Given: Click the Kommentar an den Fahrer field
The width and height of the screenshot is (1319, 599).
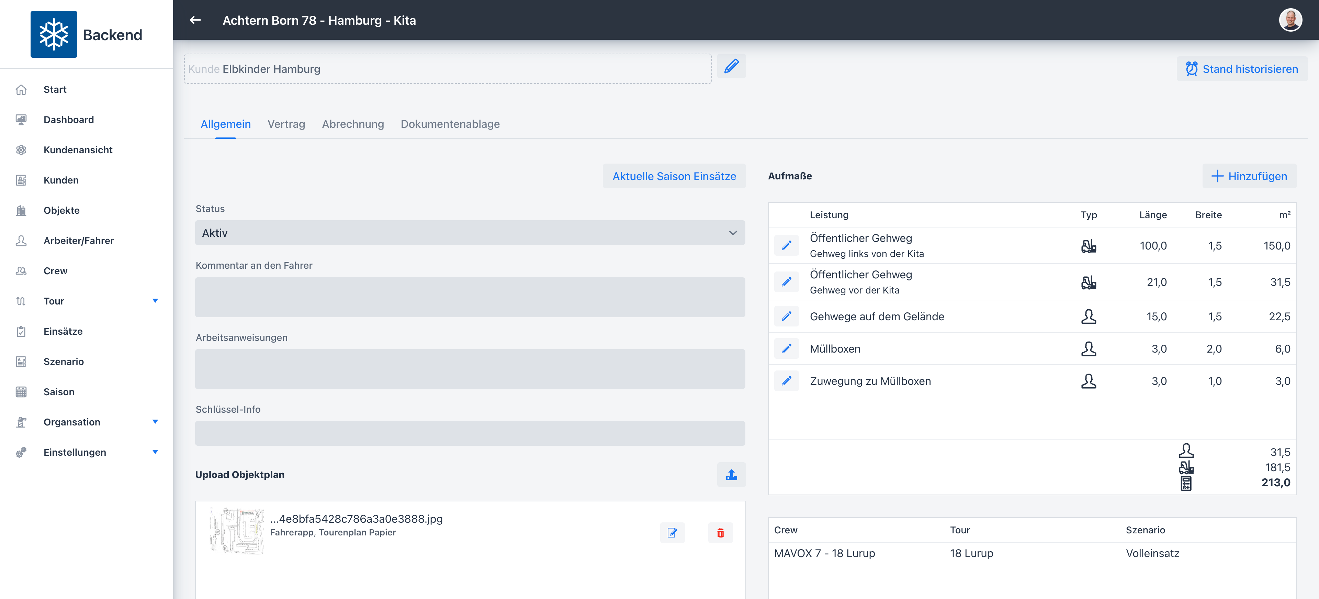Looking at the screenshot, I should (x=470, y=297).
